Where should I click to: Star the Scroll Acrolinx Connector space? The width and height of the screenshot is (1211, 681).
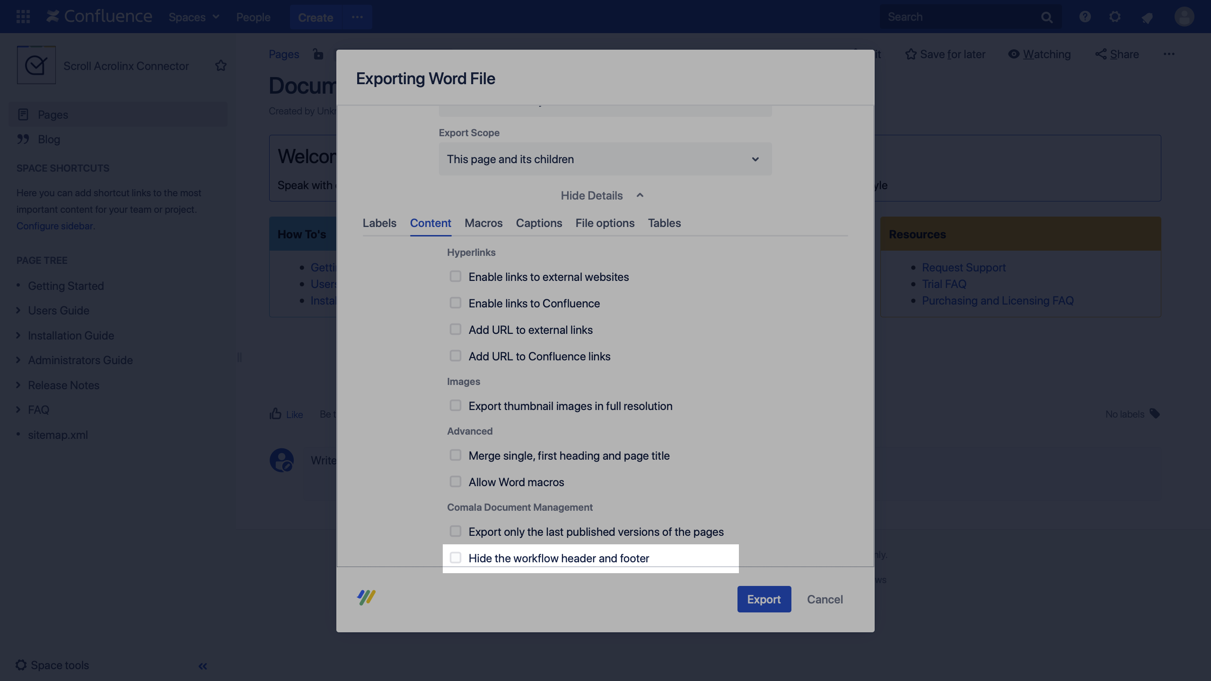(x=220, y=66)
